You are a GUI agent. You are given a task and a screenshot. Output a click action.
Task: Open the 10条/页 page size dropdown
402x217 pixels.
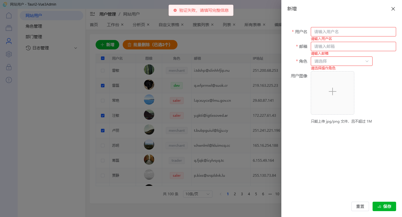pyautogui.click(x=197, y=194)
